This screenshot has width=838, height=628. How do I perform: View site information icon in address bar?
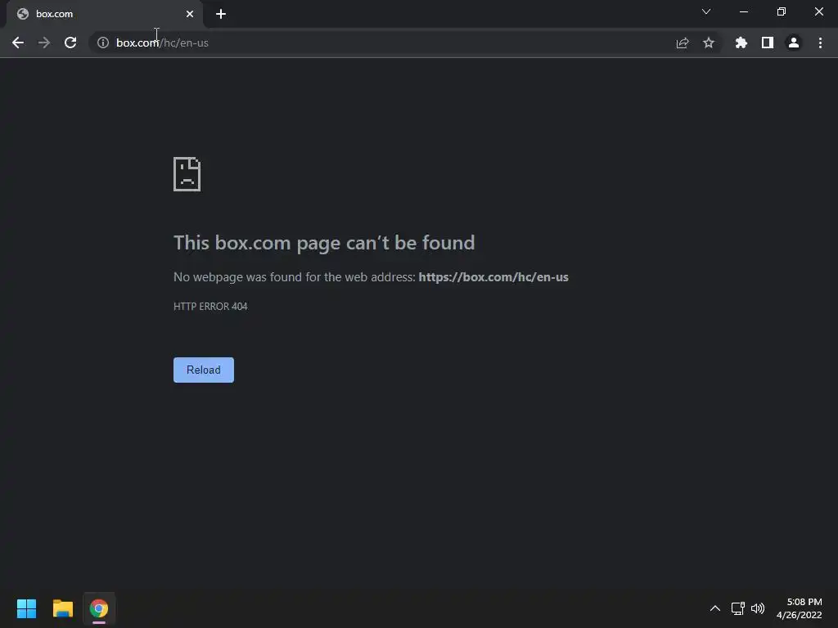tap(102, 43)
